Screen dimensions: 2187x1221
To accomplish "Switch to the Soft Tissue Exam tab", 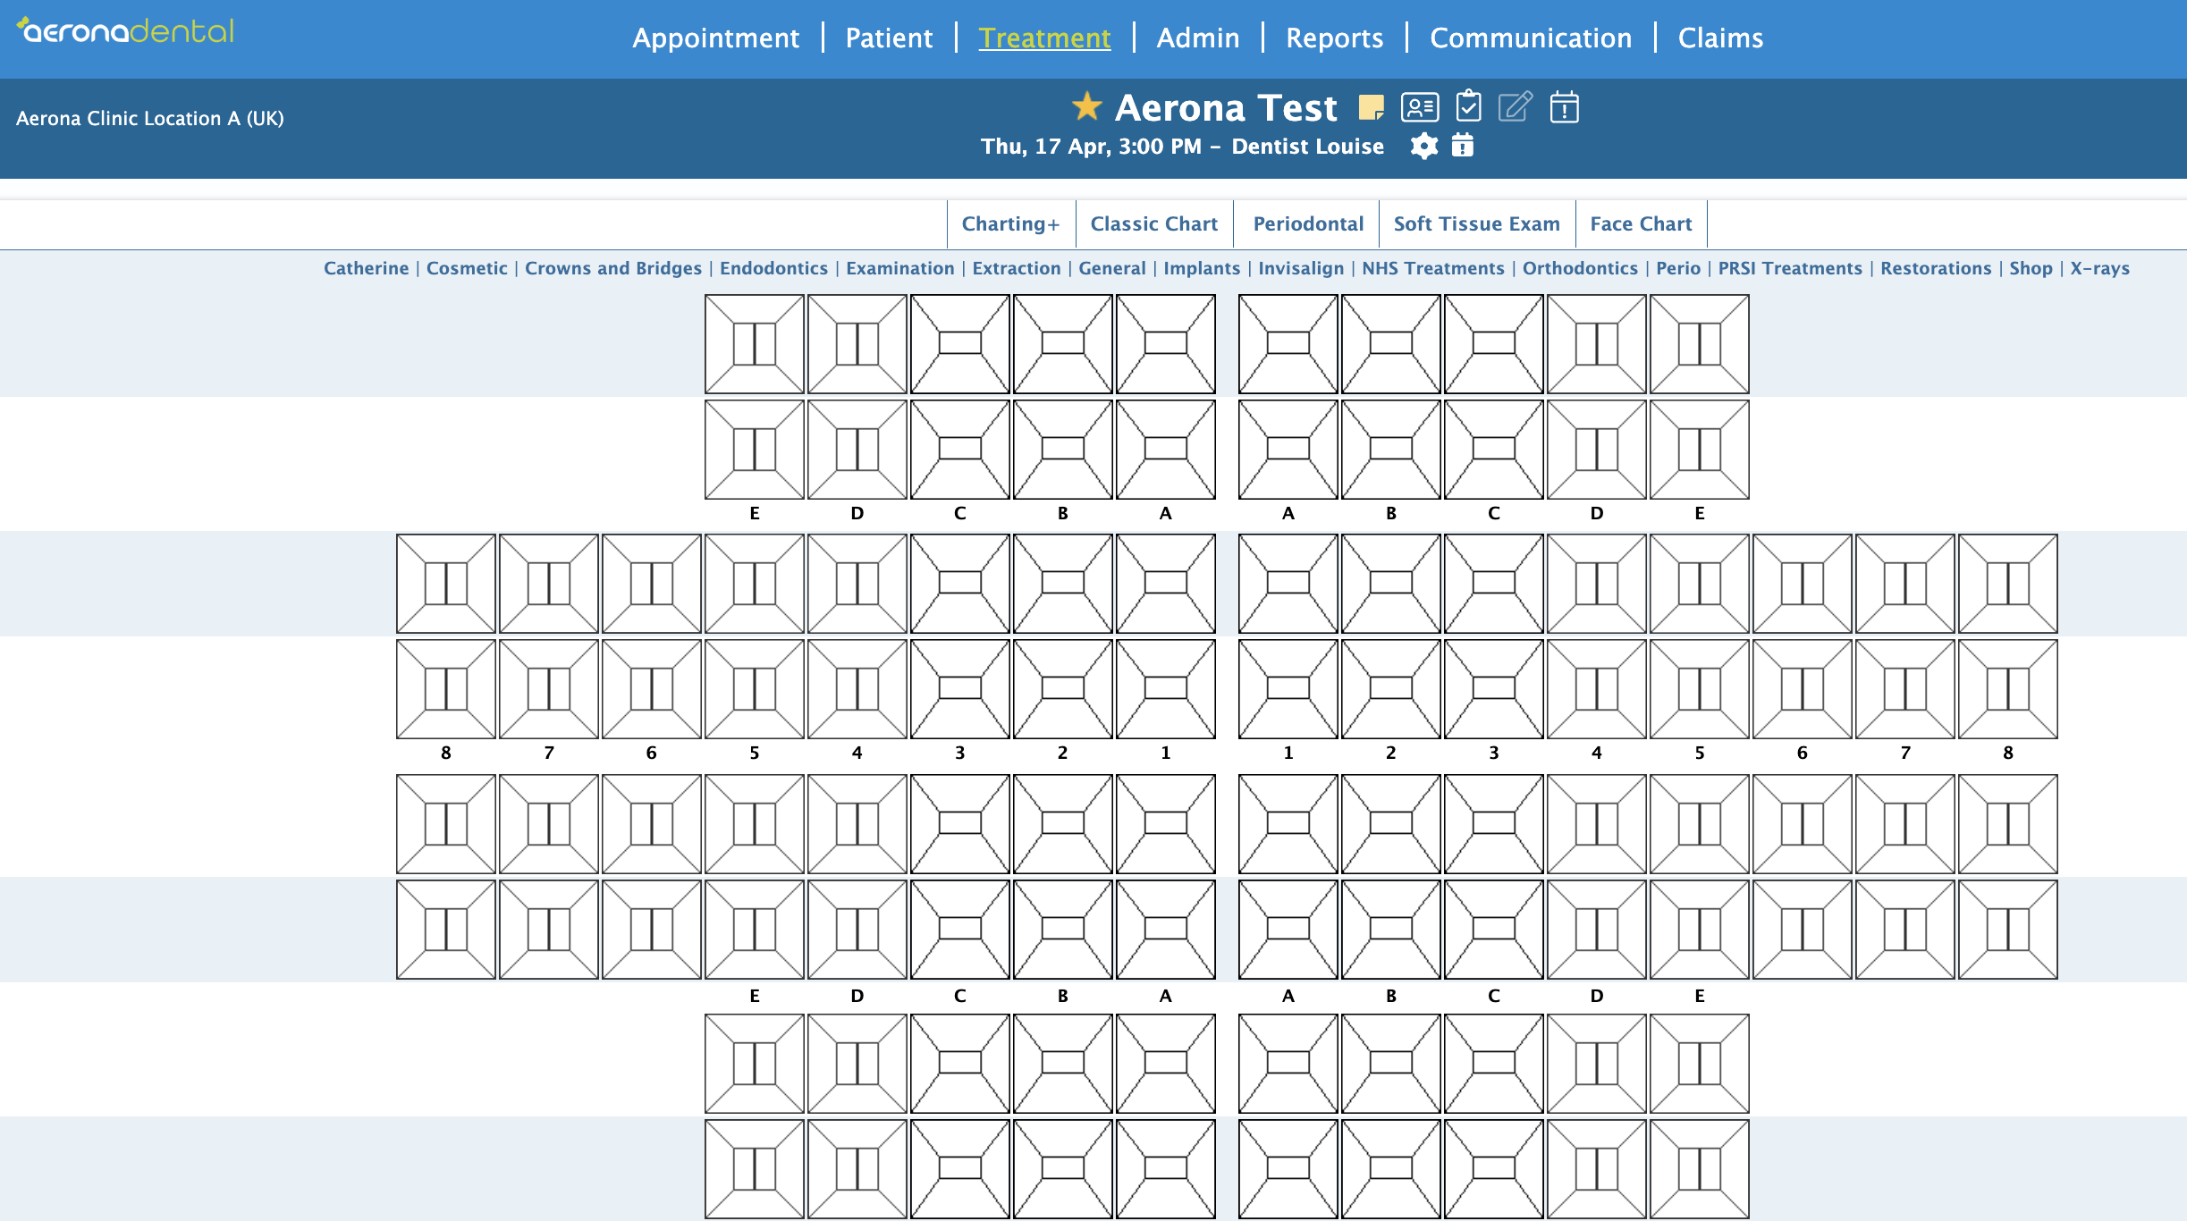I will coord(1476,223).
